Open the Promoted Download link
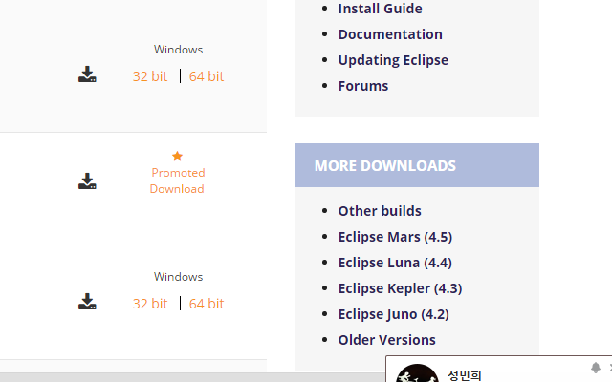The image size is (612, 382). coord(178,180)
